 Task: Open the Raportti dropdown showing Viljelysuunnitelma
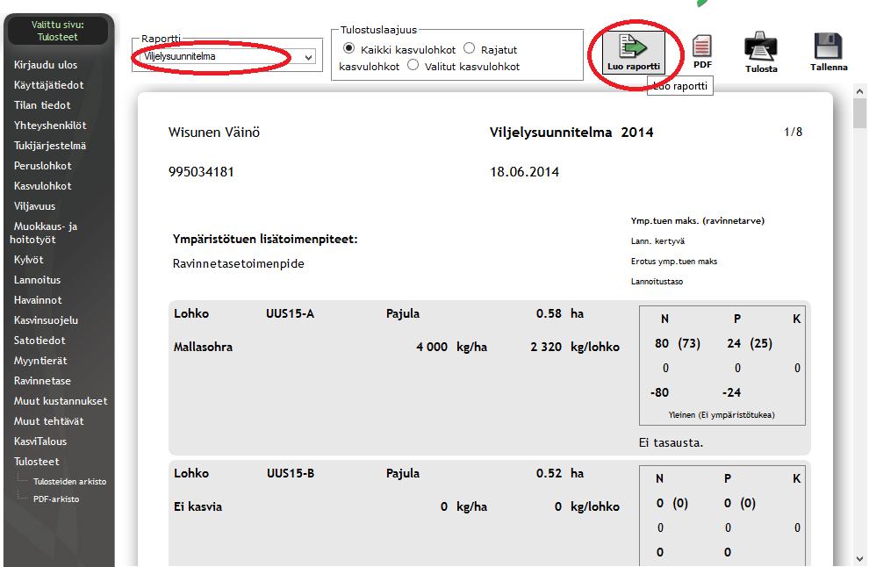(228, 56)
